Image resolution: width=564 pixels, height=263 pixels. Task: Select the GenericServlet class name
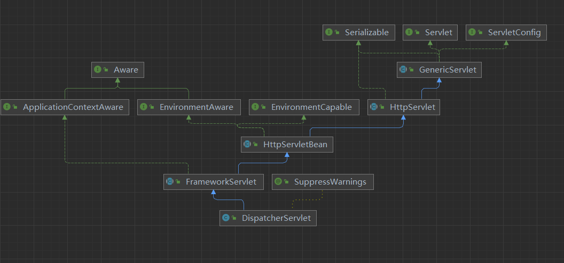coord(447,70)
